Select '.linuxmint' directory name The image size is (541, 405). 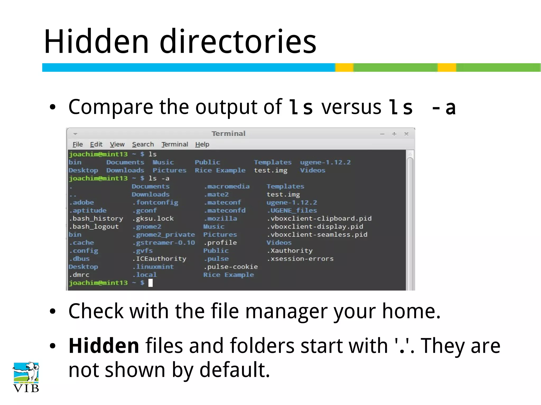pyautogui.click(x=153, y=267)
